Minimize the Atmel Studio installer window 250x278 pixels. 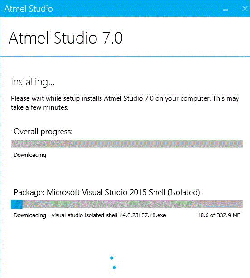coord(226,10)
